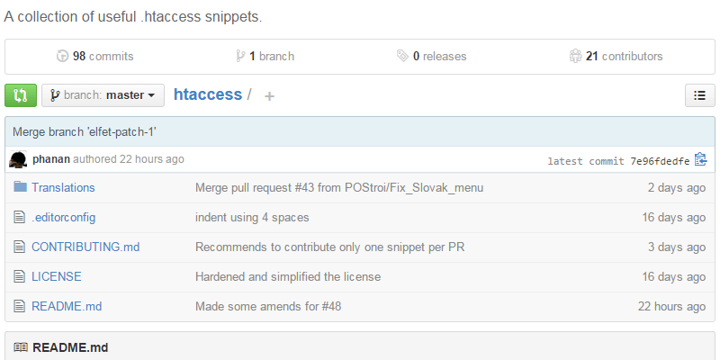
Task: Click the Translations folder icon
Action: click(20, 188)
